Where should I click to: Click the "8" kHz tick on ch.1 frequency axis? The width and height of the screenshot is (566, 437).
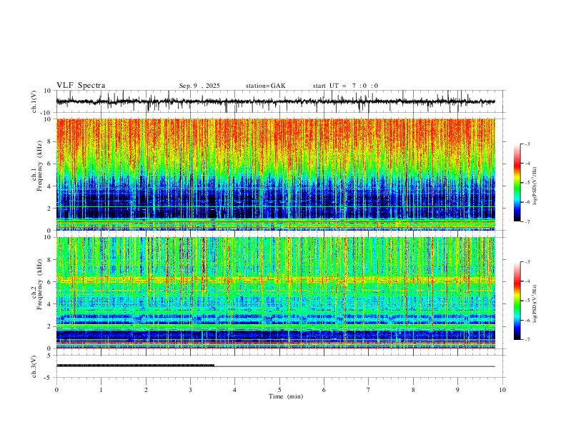pos(49,141)
